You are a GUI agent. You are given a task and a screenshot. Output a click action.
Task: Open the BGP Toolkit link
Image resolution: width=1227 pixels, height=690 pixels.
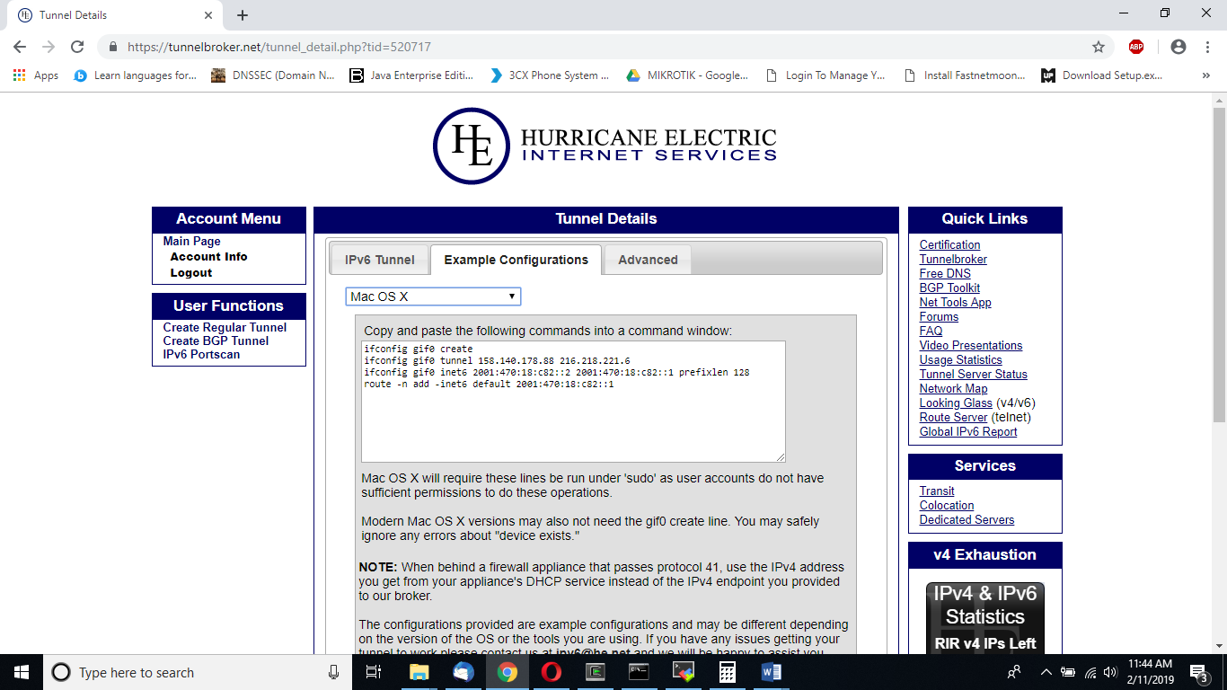click(949, 288)
